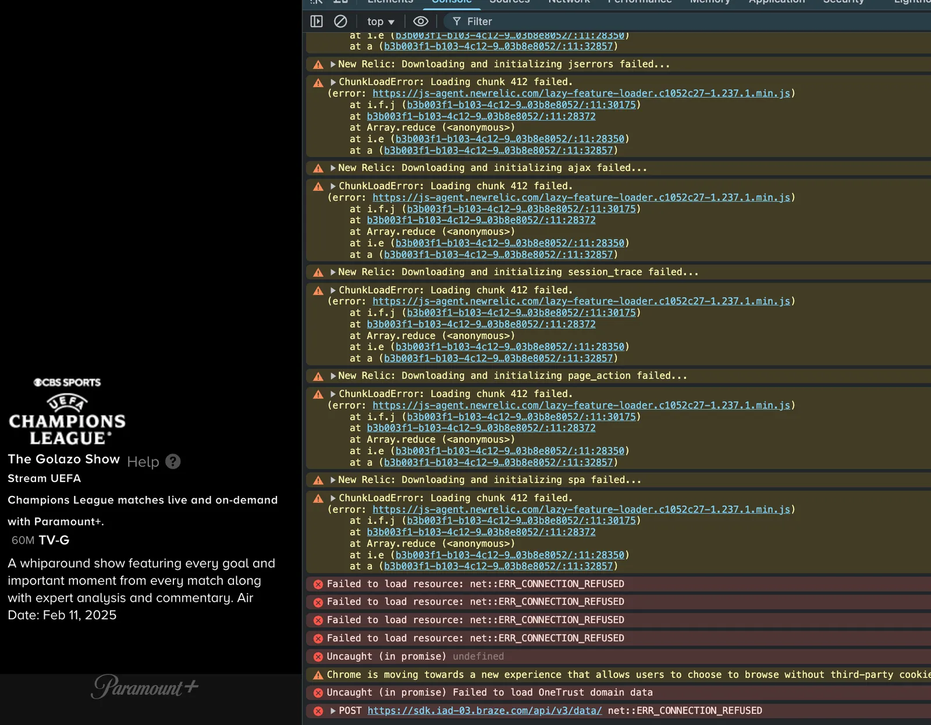Open the sdk.iad-03.braze.com API link

pos(485,710)
